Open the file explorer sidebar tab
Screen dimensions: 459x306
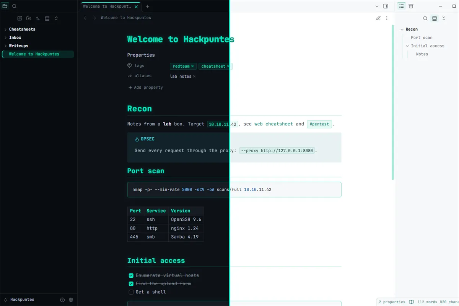(5, 6)
